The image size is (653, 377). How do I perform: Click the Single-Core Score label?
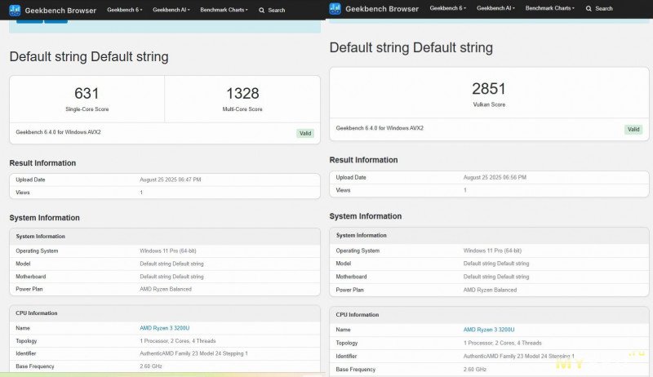tap(87, 109)
